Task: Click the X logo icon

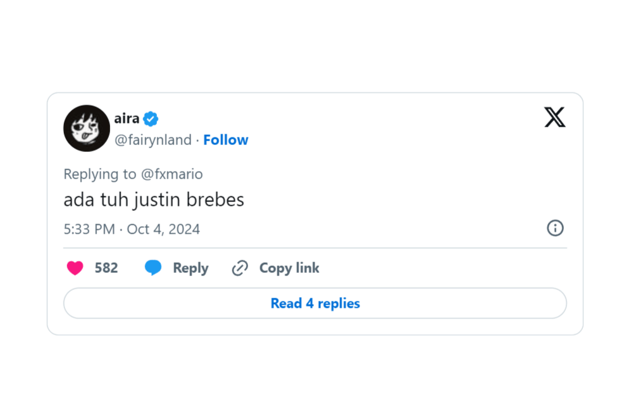Action: click(554, 117)
